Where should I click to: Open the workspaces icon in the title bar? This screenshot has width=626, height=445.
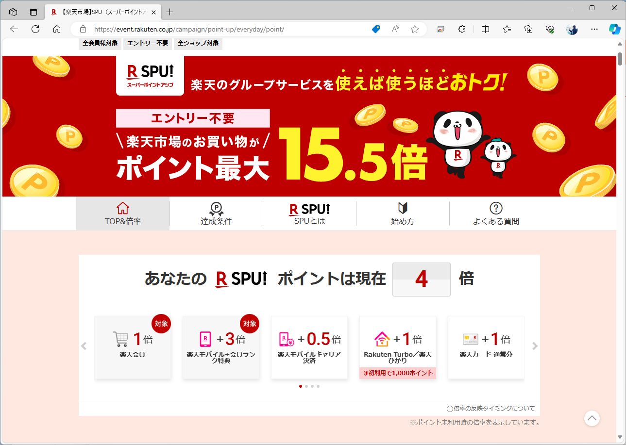[13, 12]
